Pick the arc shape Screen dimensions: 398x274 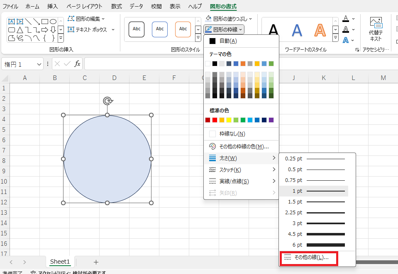tap(28, 38)
